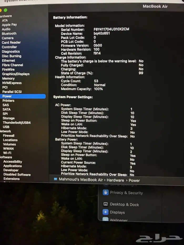This screenshot has width=184, height=245.
Task: Open Accessibility under Software
Action: [x=13, y=161]
